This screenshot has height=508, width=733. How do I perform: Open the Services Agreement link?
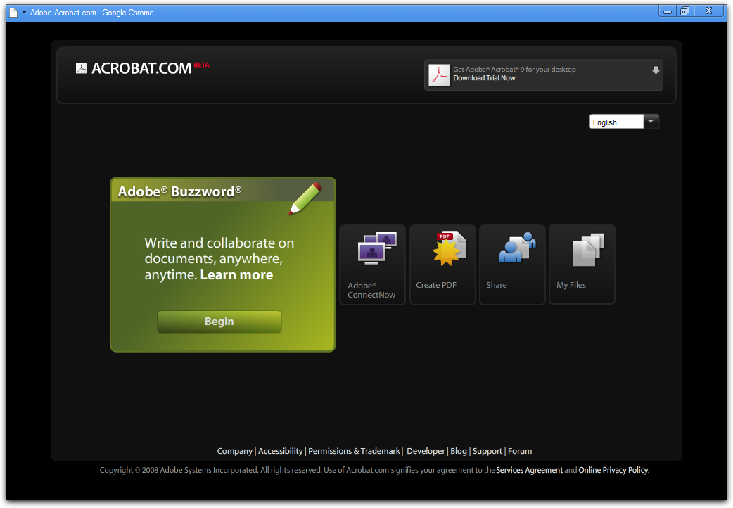coord(530,470)
